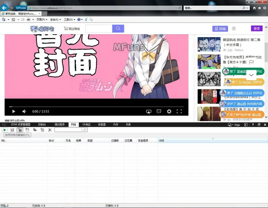
Task: Clear cookies in the network toolbar
Action: pyautogui.click(x=35, y=130)
